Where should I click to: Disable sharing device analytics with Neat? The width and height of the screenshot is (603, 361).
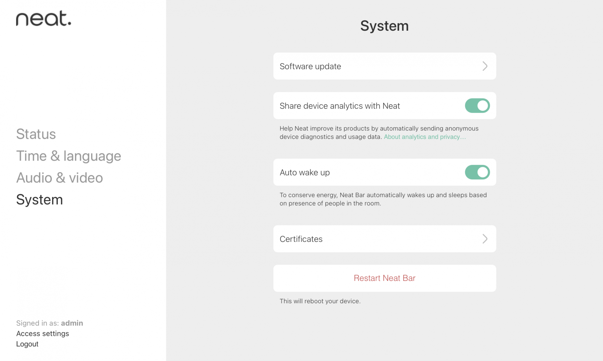point(477,106)
